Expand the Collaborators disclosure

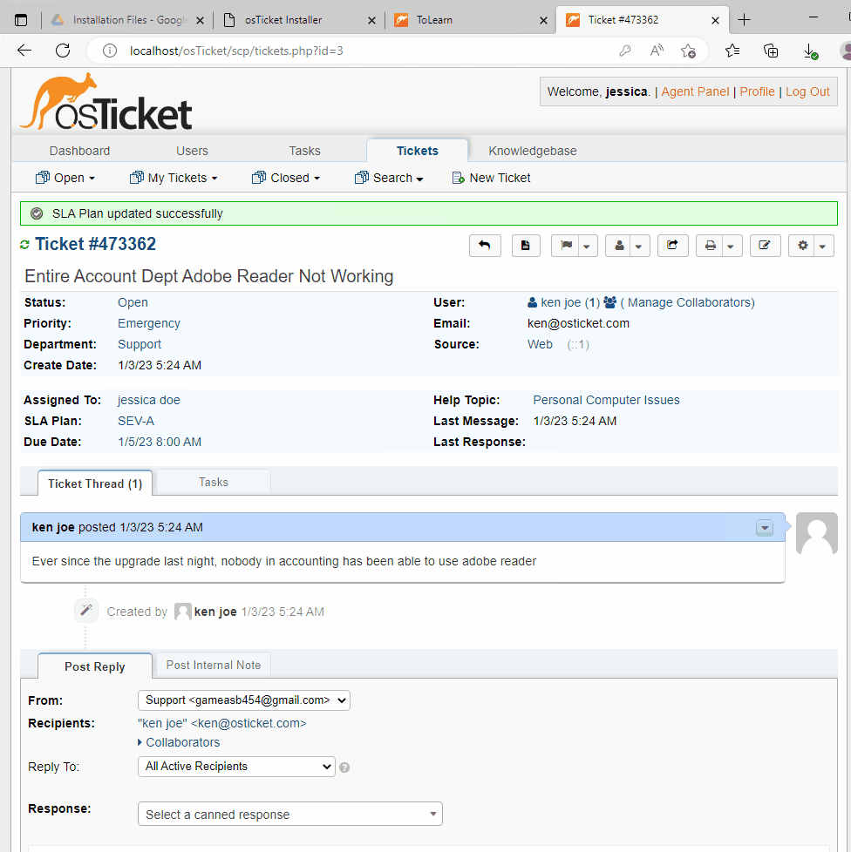[179, 742]
